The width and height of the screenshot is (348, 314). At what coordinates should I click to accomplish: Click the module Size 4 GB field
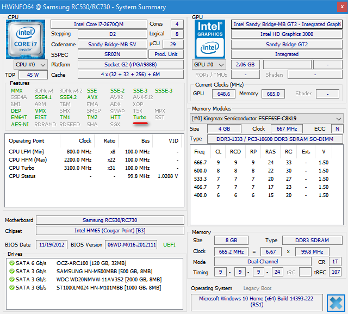(224, 129)
